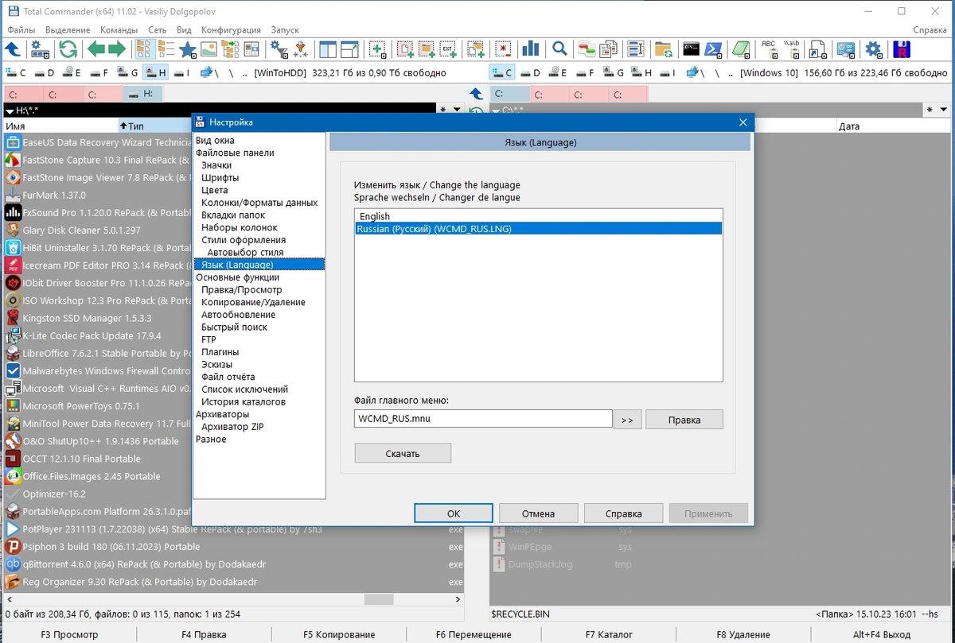Click F8 Удаление function button

pyautogui.click(x=743, y=634)
